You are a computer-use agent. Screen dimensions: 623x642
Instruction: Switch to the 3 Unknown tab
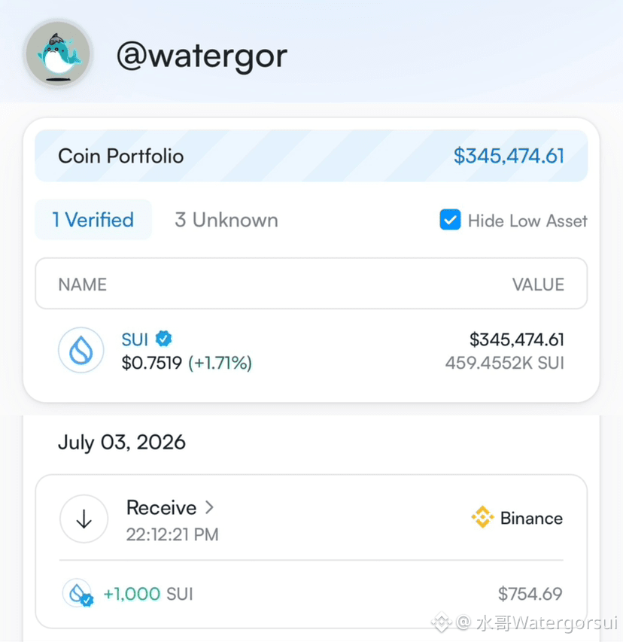point(226,220)
